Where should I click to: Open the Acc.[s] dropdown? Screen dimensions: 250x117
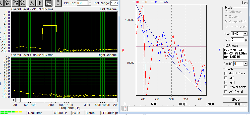(245, 64)
